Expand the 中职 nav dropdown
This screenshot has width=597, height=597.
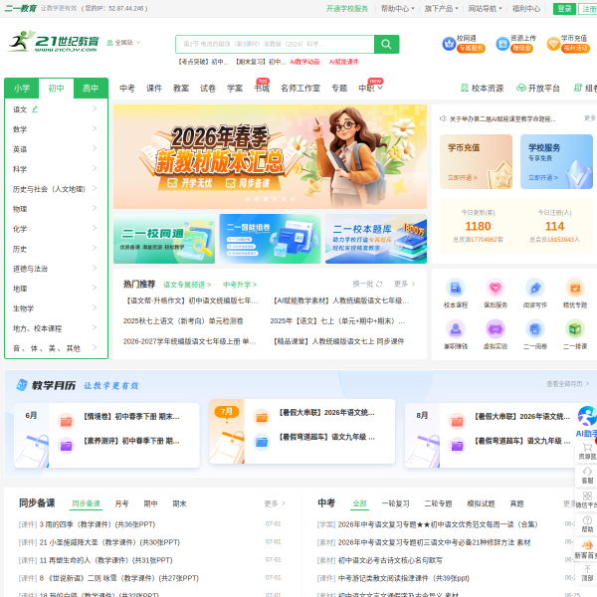tap(380, 88)
